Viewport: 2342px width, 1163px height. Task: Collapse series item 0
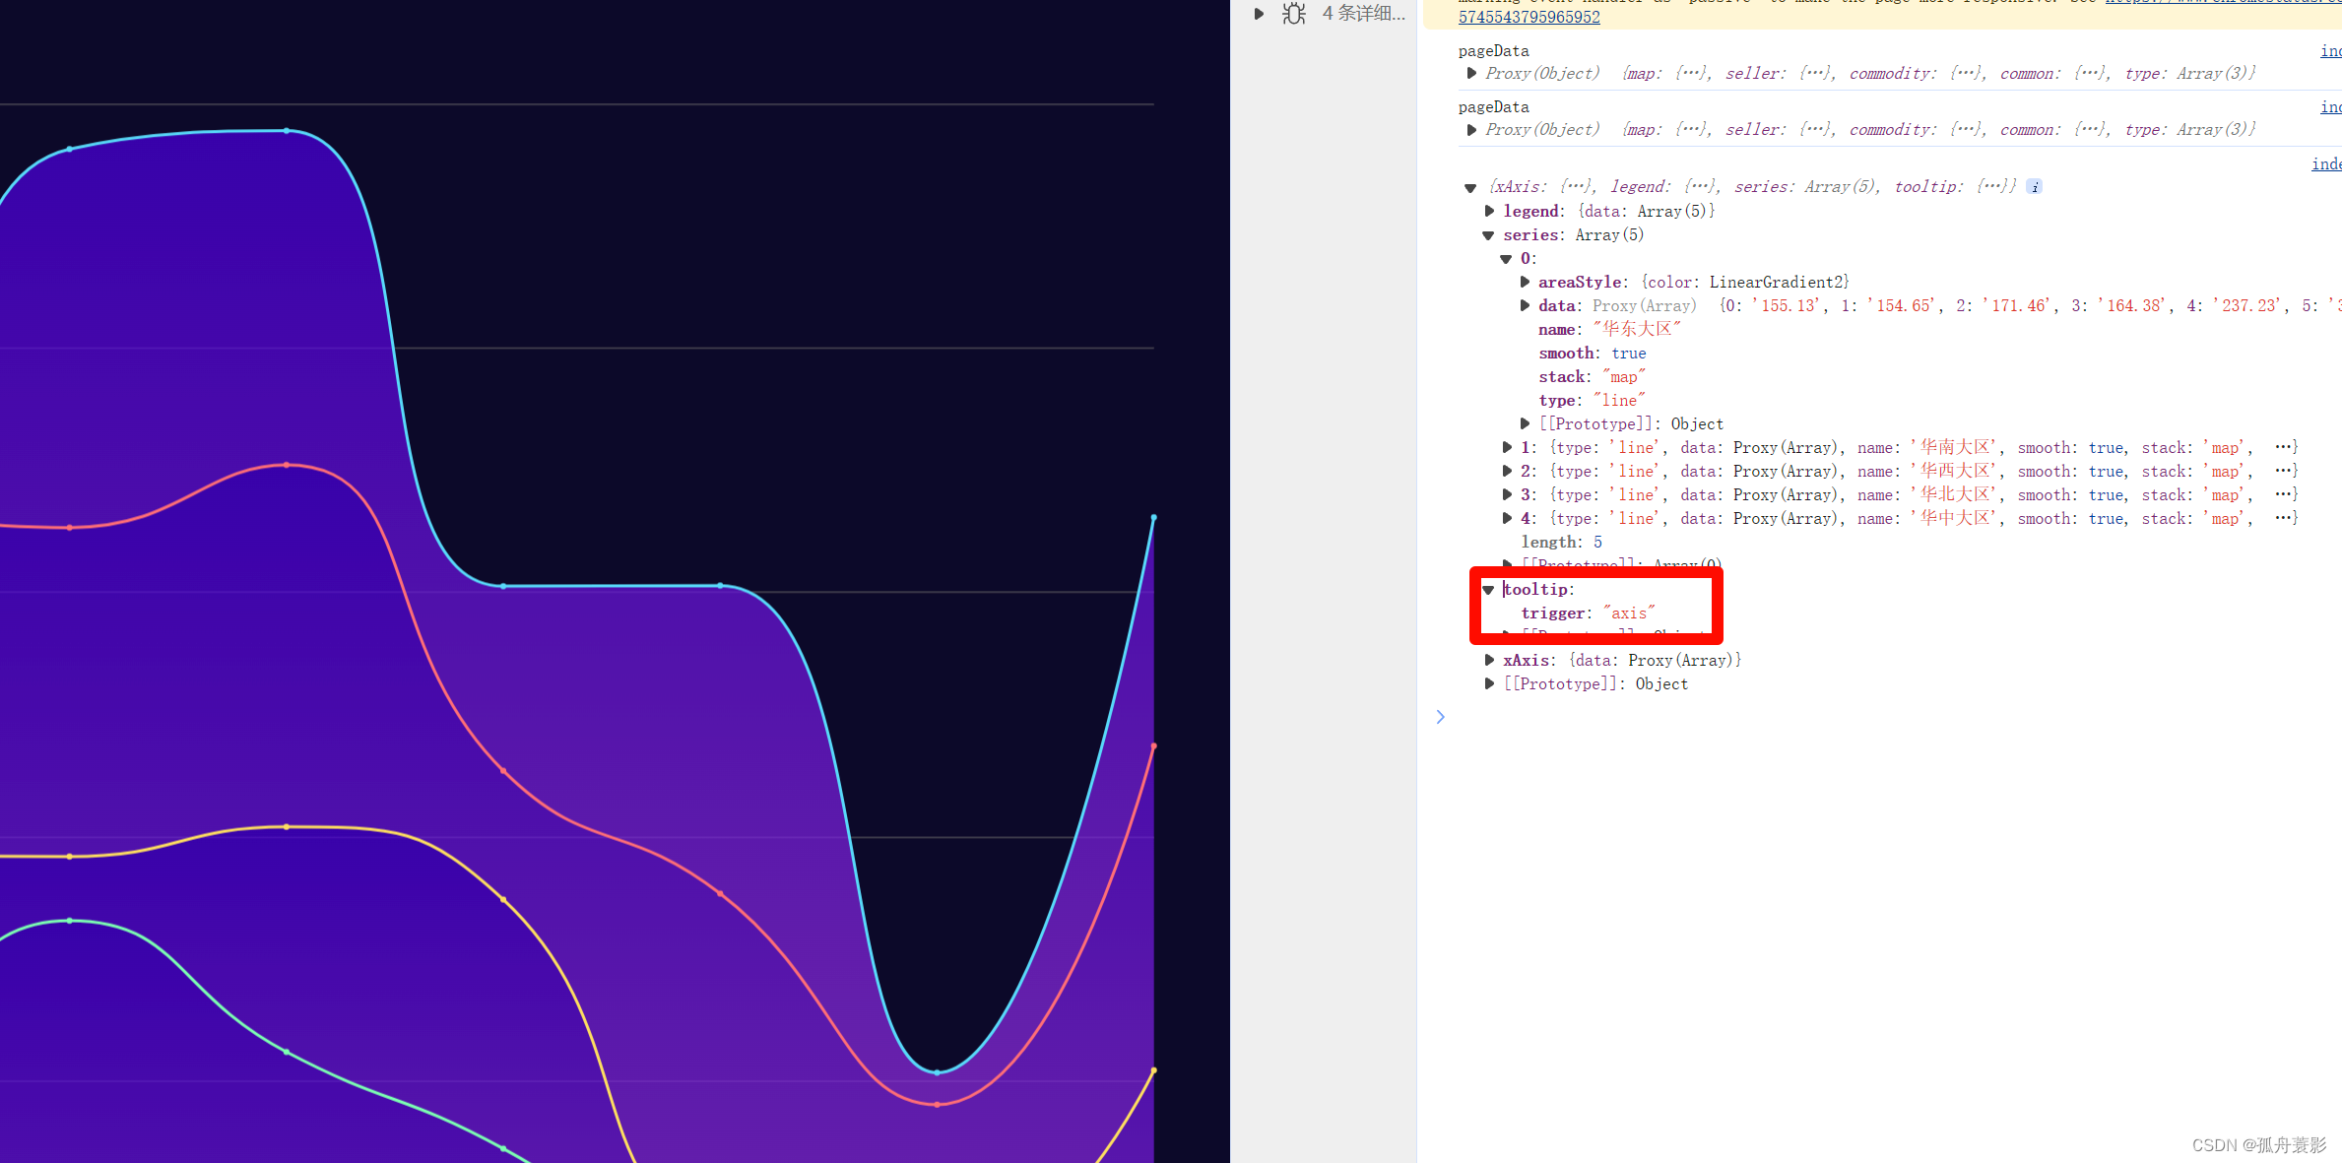[1506, 259]
